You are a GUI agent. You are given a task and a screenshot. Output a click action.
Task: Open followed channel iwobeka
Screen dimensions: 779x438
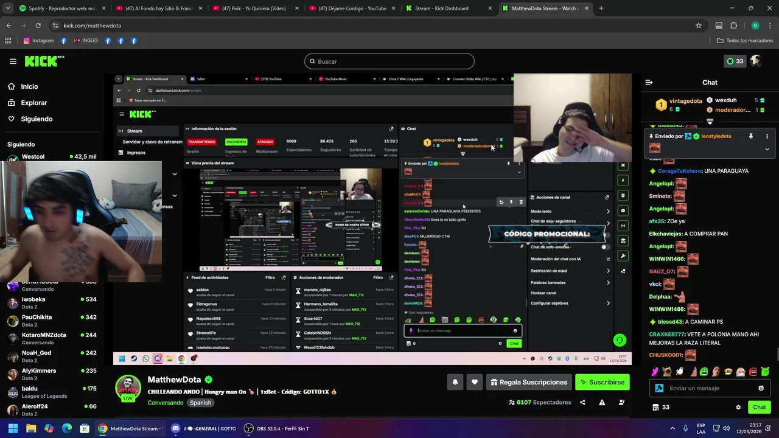pyautogui.click(x=52, y=302)
